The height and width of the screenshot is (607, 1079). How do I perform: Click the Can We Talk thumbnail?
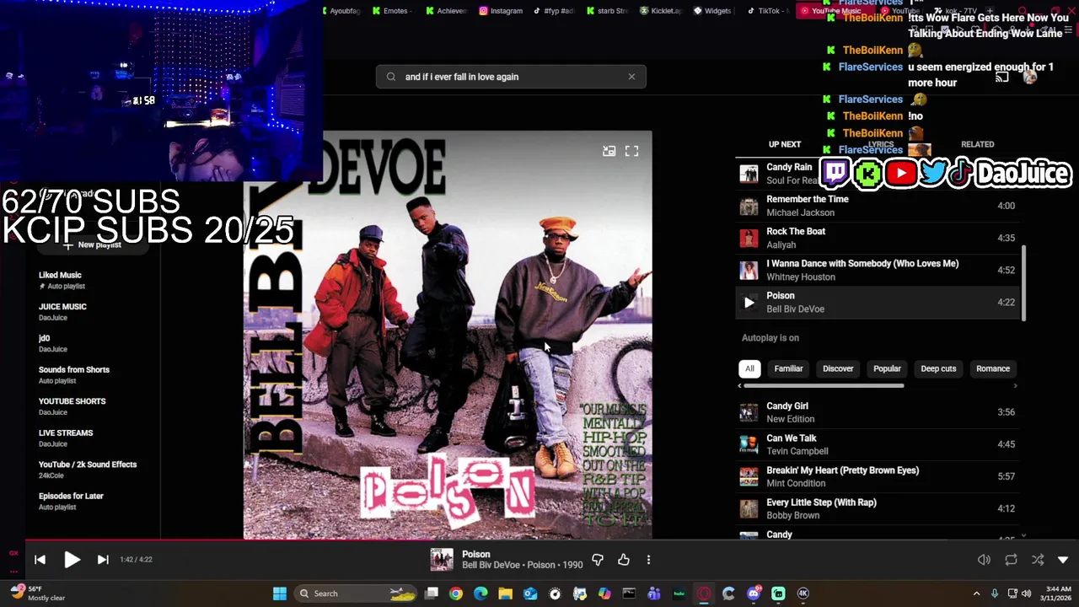[x=749, y=444]
